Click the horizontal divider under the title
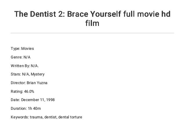185x138 pixels. pos(92,33)
